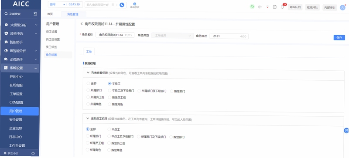
Task: Open 工单设置 in the sidebar
Action: click(x=16, y=94)
